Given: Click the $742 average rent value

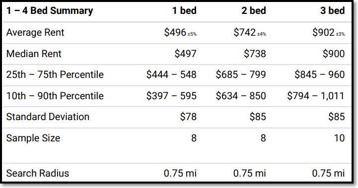Looking at the screenshot, I should tap(244, 32).
